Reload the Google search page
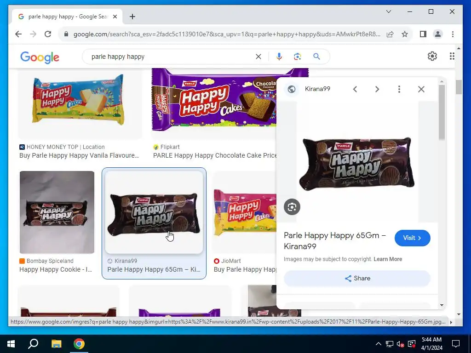Viewport: 471px width, 353px height. [48, 34]
